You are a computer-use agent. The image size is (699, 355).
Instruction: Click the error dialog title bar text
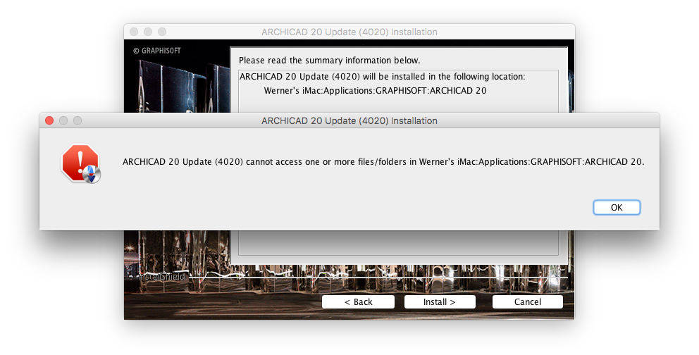(x=349, y=120)
